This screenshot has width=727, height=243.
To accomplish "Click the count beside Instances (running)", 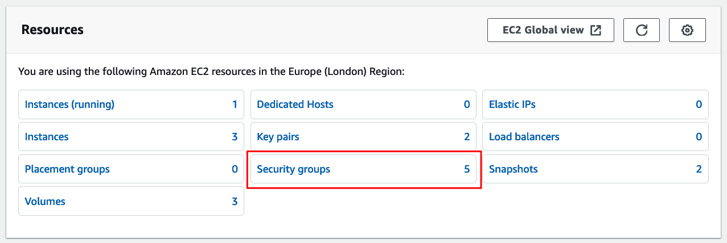I will tap(235, 104).
